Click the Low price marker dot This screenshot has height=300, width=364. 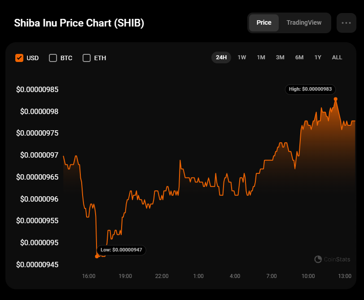[x=97, y=256]
